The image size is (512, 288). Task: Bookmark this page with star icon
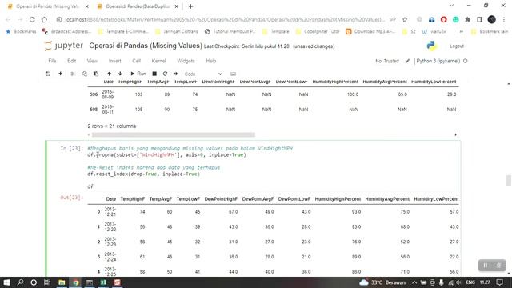405,19
